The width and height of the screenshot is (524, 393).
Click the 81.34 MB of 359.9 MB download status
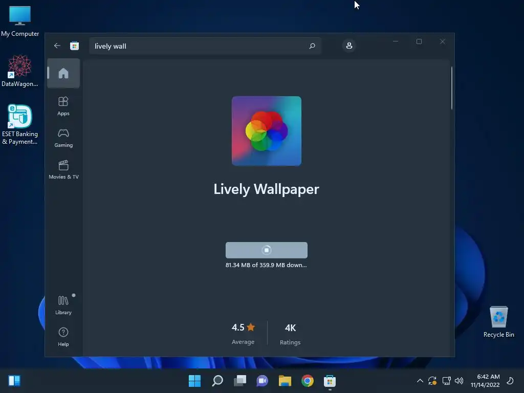(x=266, y=265)
